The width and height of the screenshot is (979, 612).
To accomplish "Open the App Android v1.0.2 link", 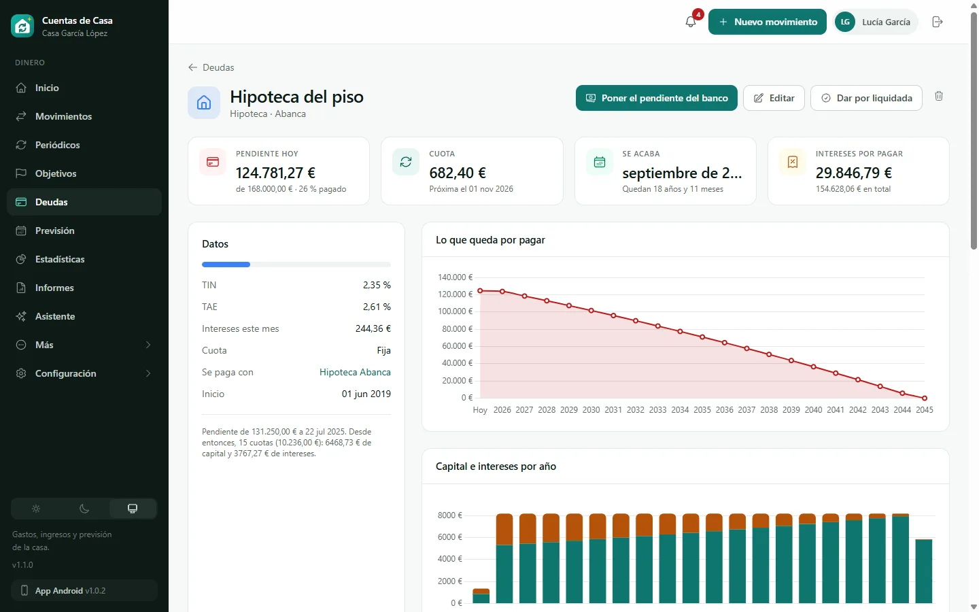I will pos(84,590).
